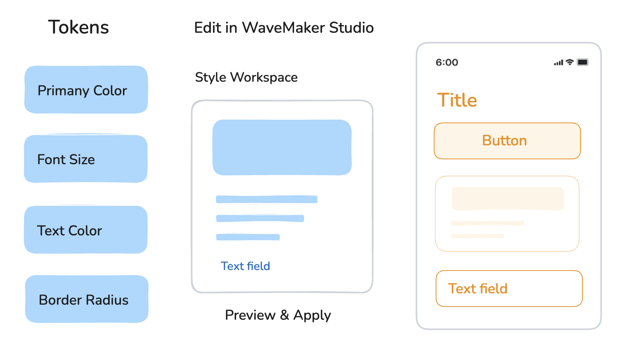
Task: Click the orange Text field input box
Action: click(x=509, y=288)
